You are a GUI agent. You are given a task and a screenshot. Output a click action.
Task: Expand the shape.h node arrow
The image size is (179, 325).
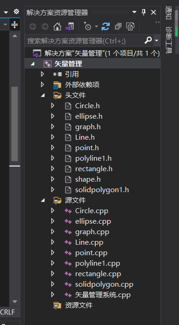pos(52,179)
